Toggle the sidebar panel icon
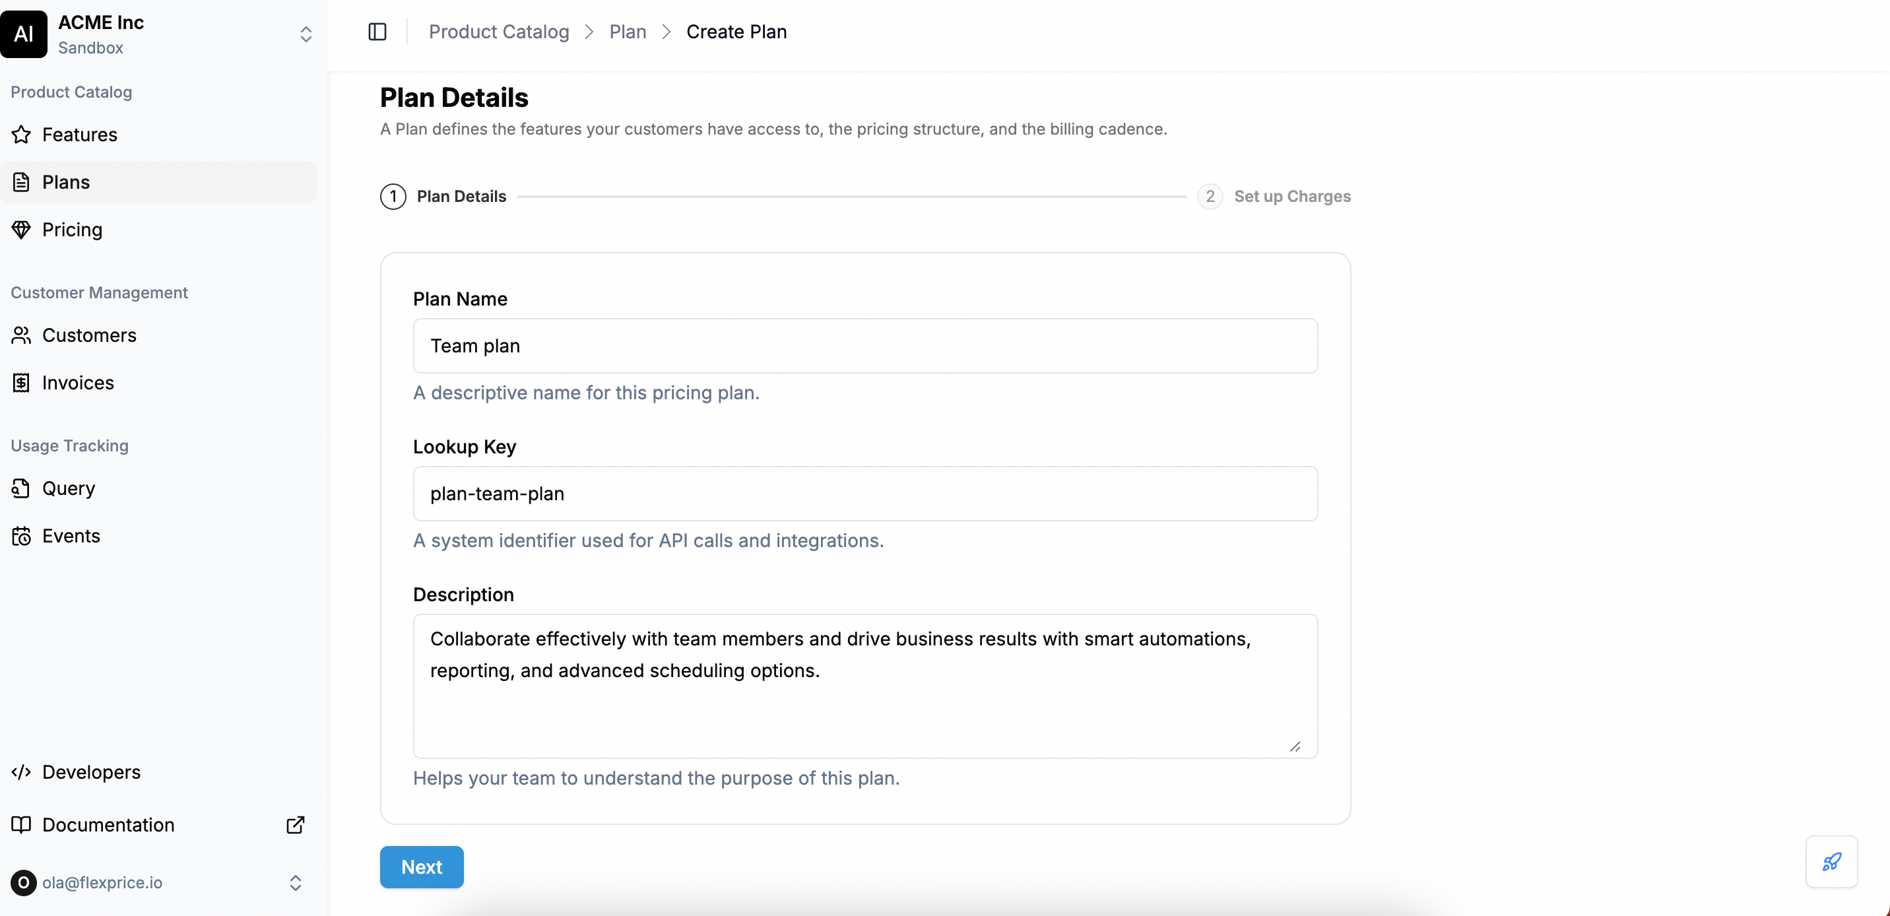This screenshot has height=916, width=1890. coord(377,32)
